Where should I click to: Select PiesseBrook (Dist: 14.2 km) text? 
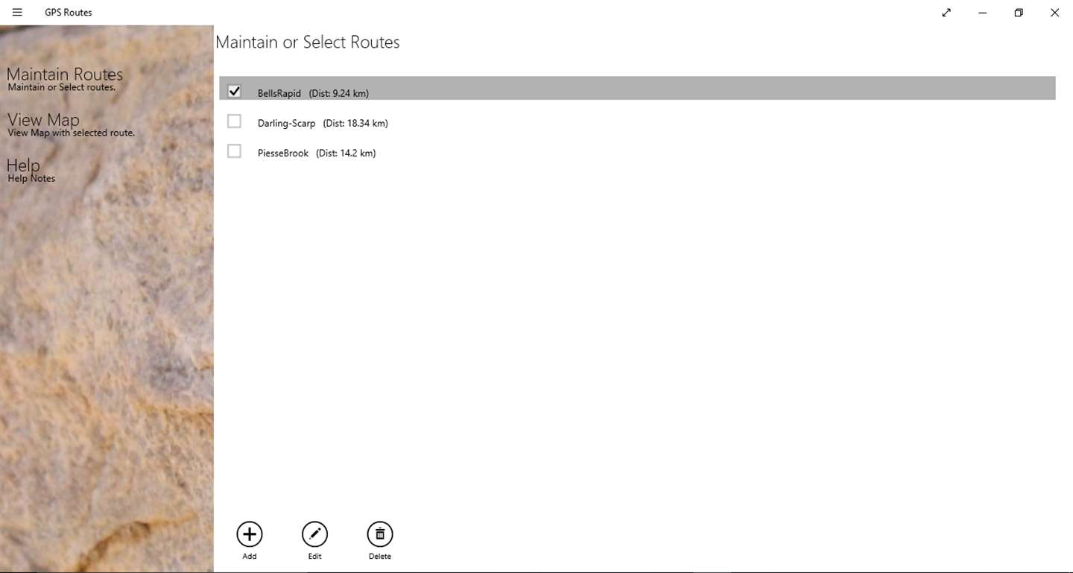(317, 153)
